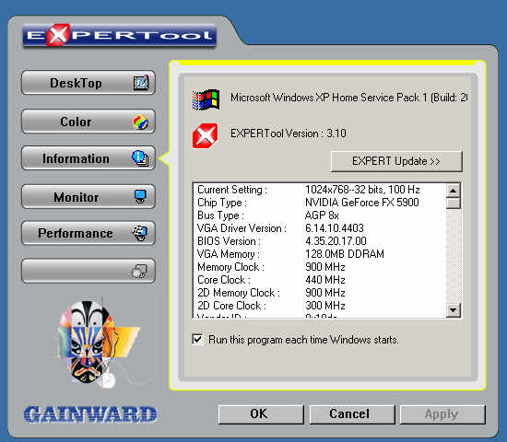The image size is (507, 442).
Task: Open the DeskTop settings page
Action: click(88, 83)
